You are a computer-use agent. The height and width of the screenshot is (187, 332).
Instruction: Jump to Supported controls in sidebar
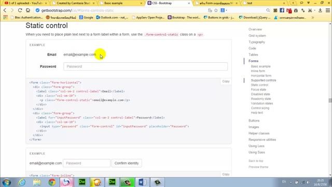264,81
